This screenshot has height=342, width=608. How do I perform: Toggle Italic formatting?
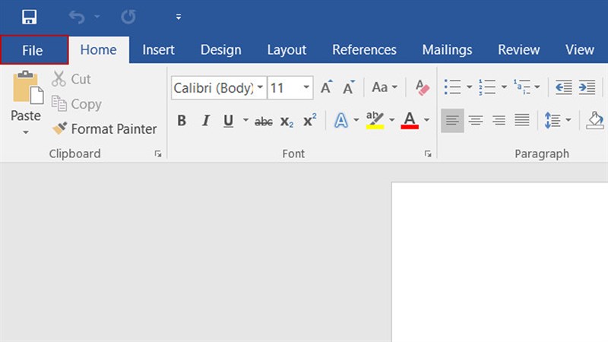[205, 121]
